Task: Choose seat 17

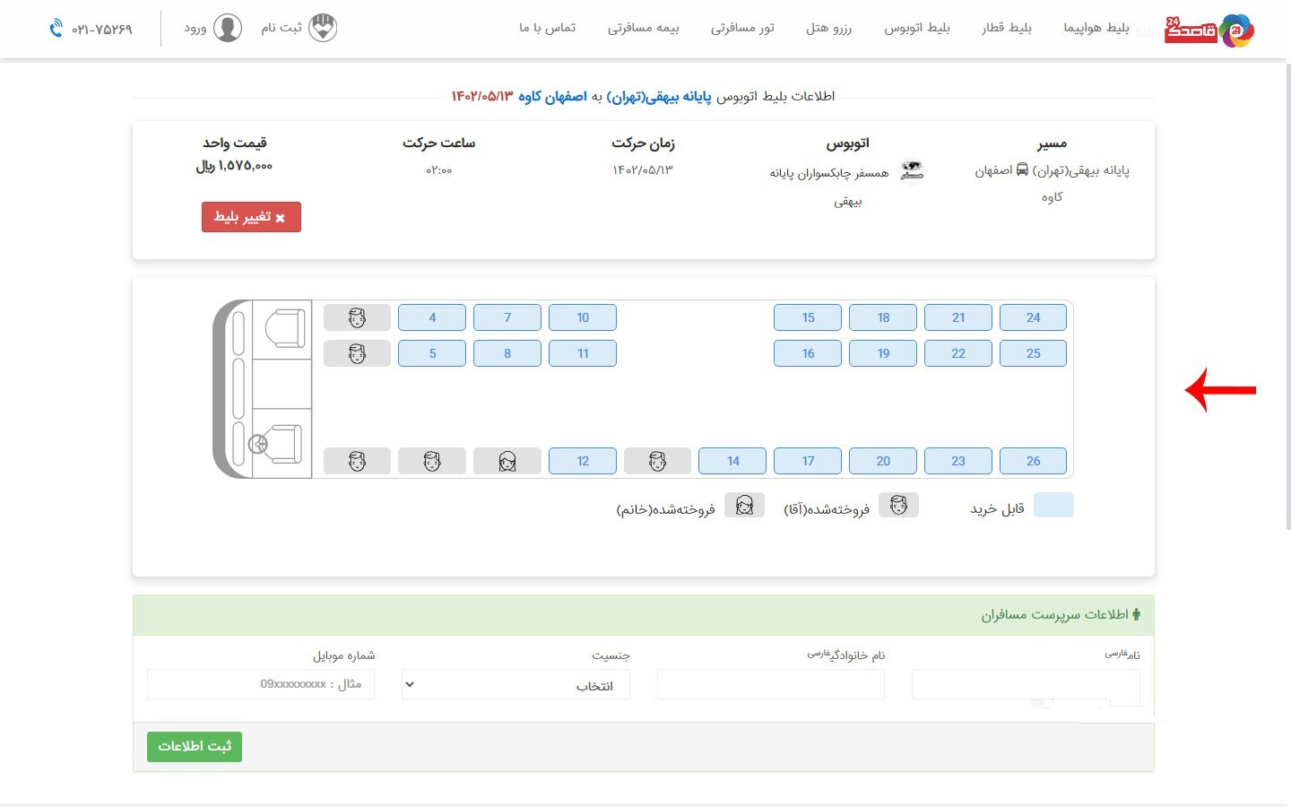Action: pos(808,461)
